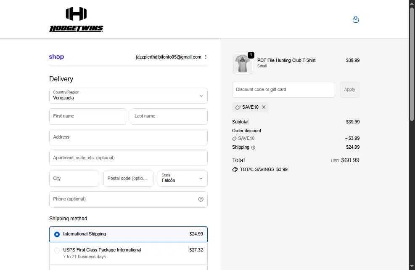The width and height of the screenshot is (415, 270).
Task: Click the page vertical scrollbar thumb
Action: [412, 64]
